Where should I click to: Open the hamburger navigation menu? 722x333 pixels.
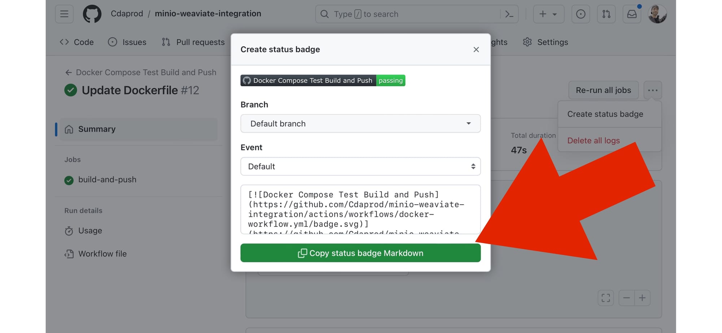(64, 14)
